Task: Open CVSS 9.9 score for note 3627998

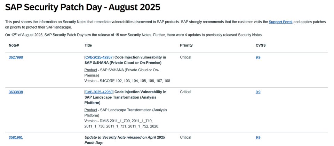Action: (x=258, y=57)
